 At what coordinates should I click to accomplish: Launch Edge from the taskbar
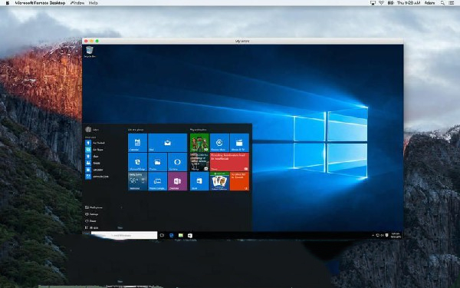point(171,236)
